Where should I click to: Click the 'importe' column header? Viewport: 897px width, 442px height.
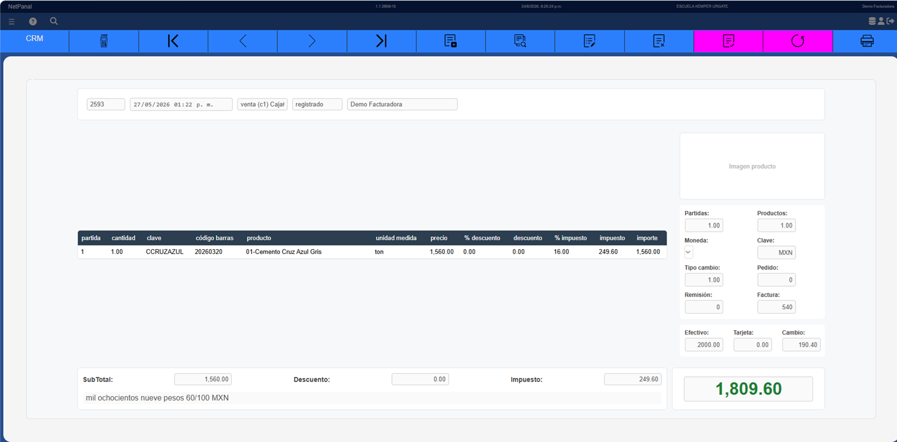(x=647, y=238)
